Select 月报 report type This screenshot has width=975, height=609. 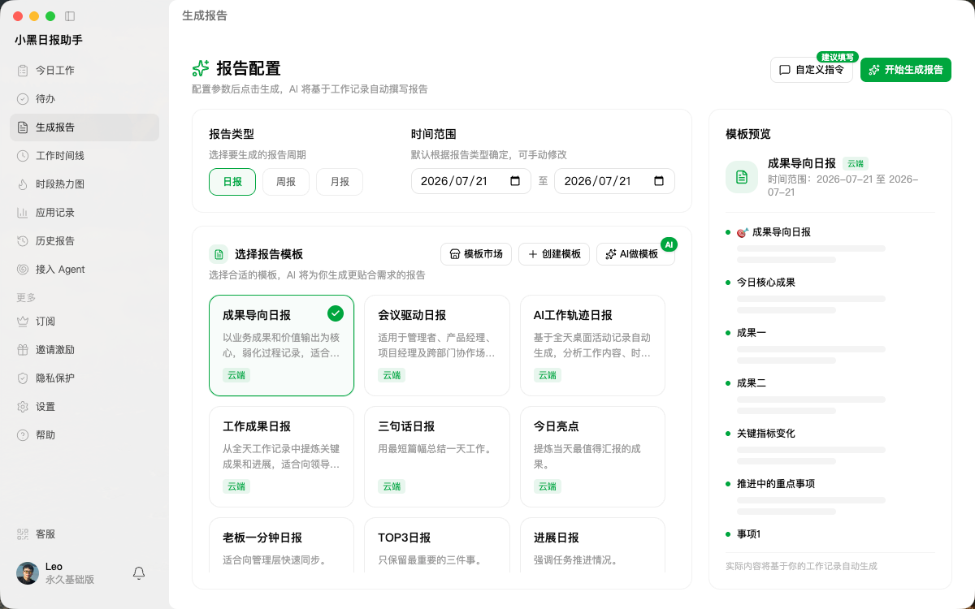coord(340,182)
